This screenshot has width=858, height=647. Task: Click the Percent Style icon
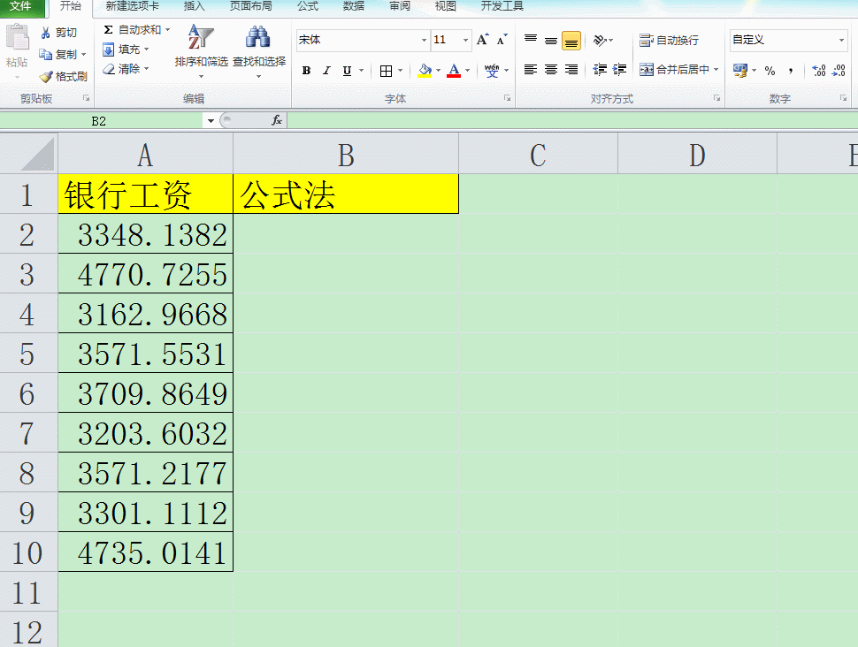tap(770, 70)
